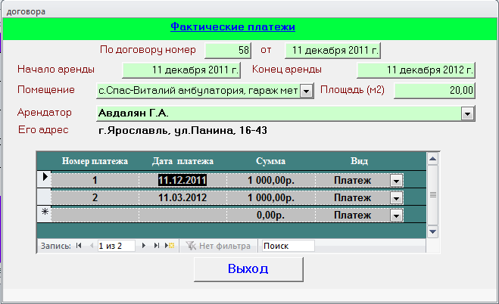The height and width of the screenshot is (304, 499).
Task: Click 'Платеж' value for payment 1
Action: (x=352, y=181)
